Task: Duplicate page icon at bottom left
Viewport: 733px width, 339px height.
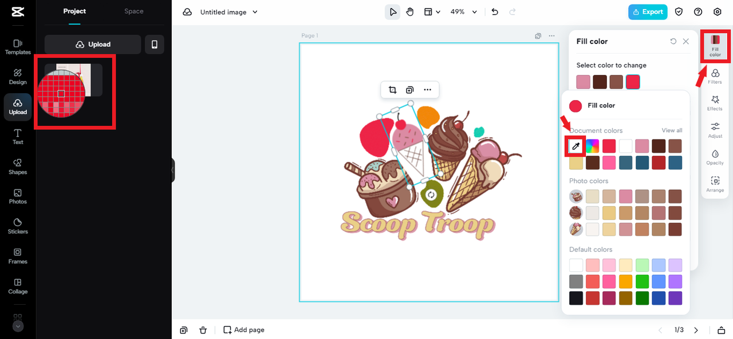Action: pos(183,330)
